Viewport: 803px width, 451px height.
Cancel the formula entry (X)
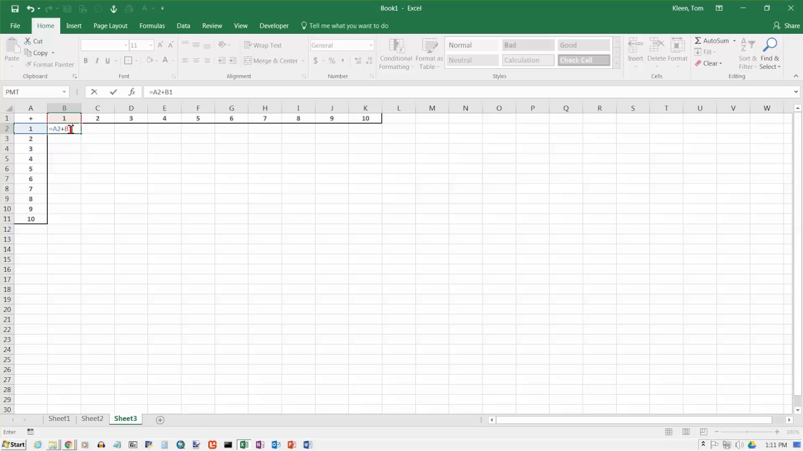[94, 92]
